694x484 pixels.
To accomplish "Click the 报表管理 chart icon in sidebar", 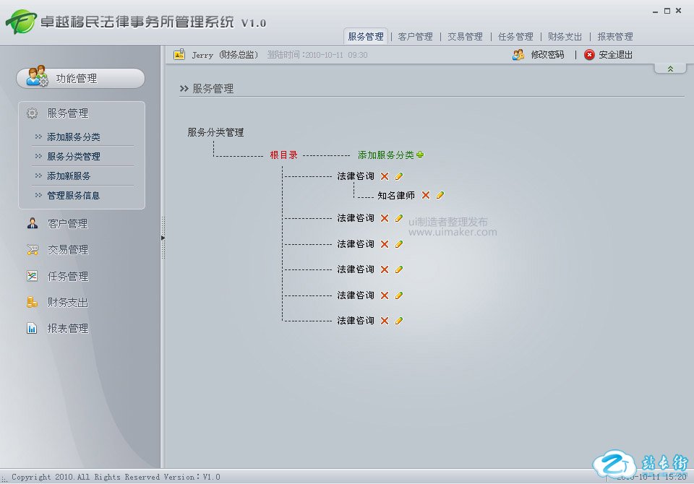I will coord(32,329).
